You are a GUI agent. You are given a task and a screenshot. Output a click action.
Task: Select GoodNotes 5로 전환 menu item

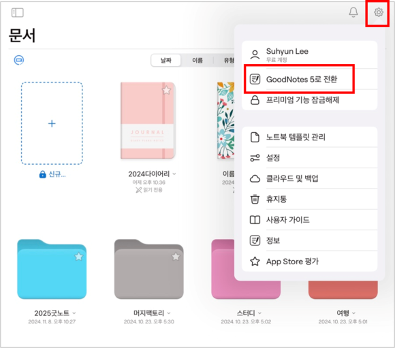click(x=309, y=79)
